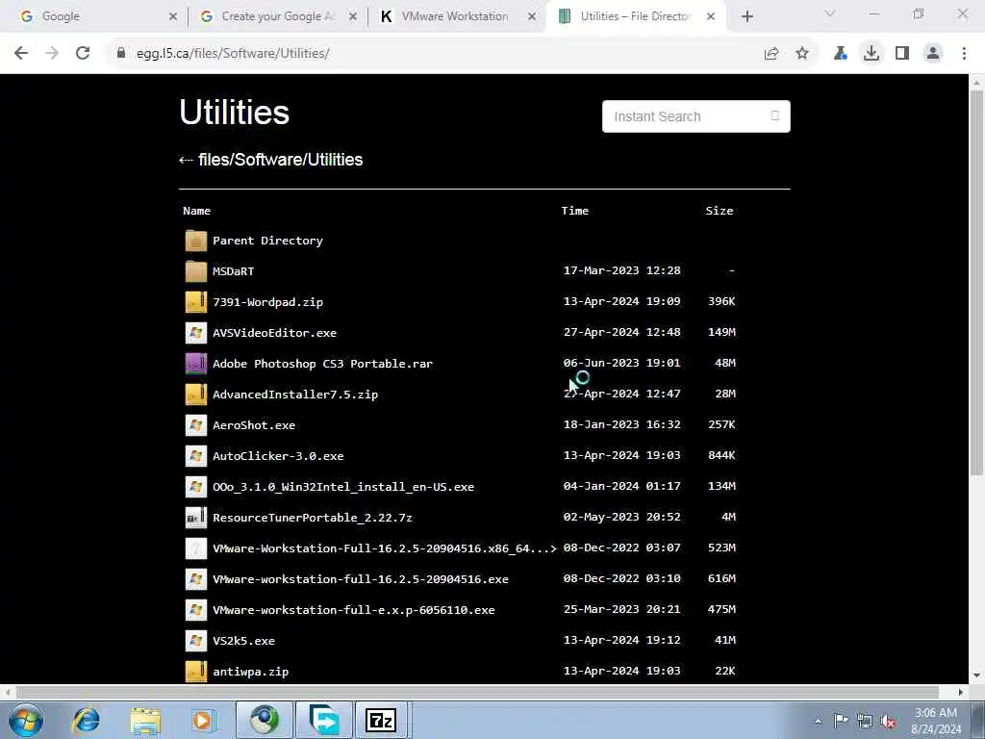This screenshot has width=985, height=739.
Task: Download VMware-Workstation-Full x86_64 file
Action: click(385, 548)
